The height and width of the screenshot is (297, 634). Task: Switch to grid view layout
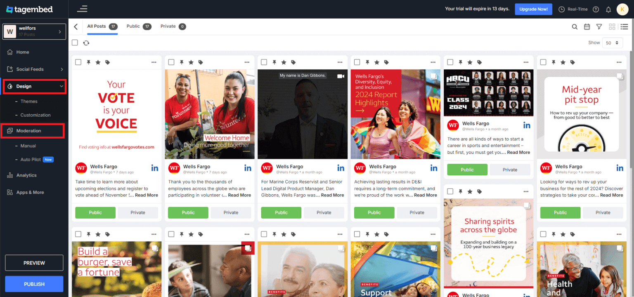pyautogui.click(x=612, y=26)
